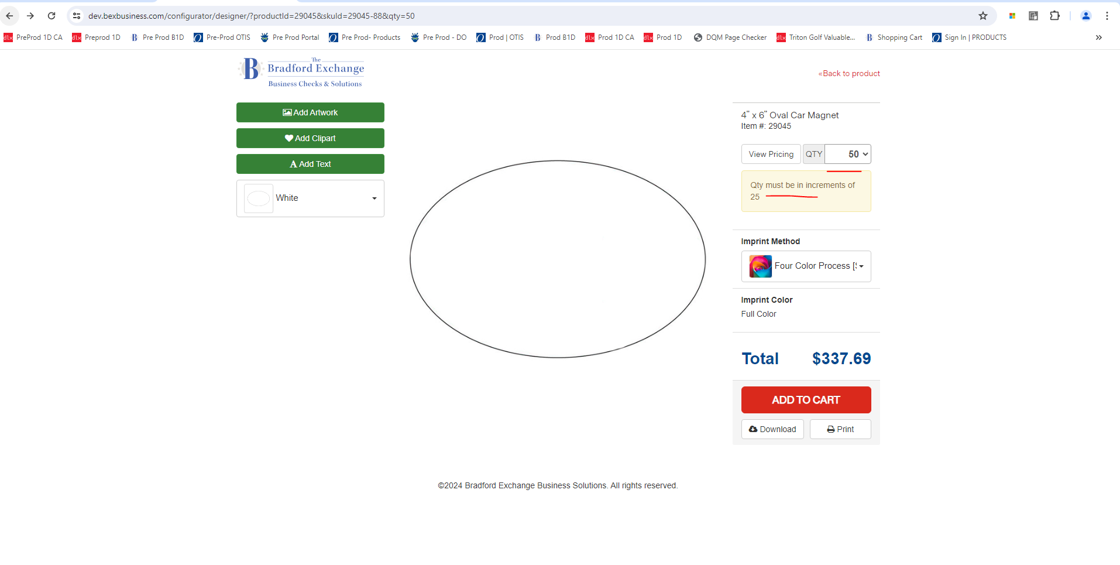1120x565 pixels.
Task: Click the Bradford Exchange logo
Action: pos(302,72)
